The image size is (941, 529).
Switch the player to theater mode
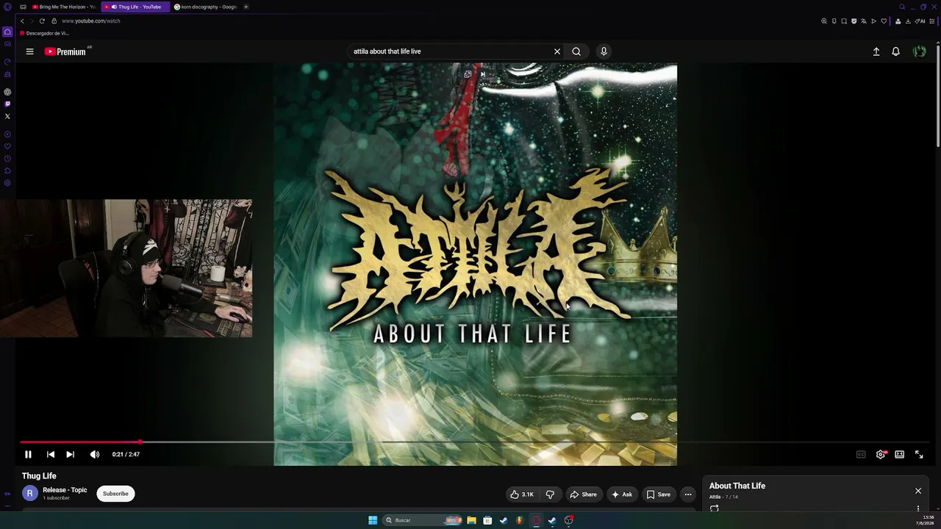pyautogui.click(x=899, y=454)
